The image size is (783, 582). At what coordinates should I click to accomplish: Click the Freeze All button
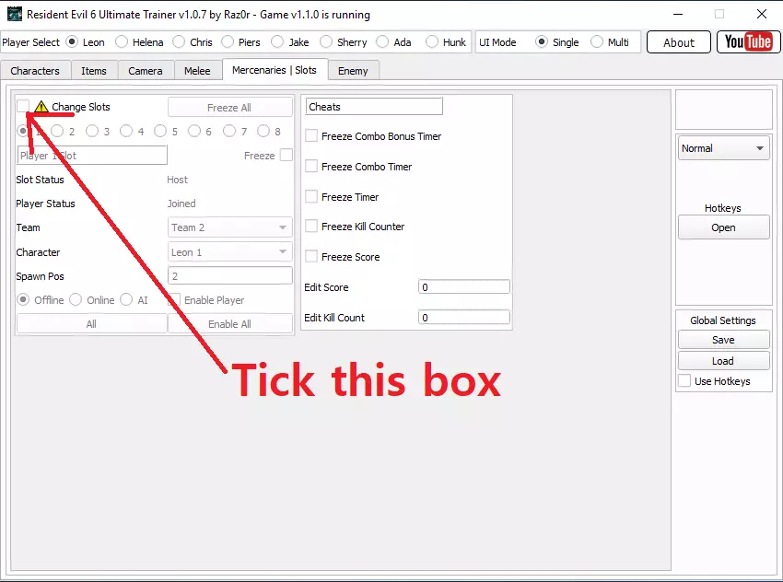pyautogui.click(x=229, y=108)
